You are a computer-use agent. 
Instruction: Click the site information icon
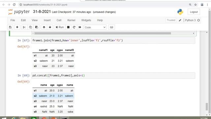[20, 5]
